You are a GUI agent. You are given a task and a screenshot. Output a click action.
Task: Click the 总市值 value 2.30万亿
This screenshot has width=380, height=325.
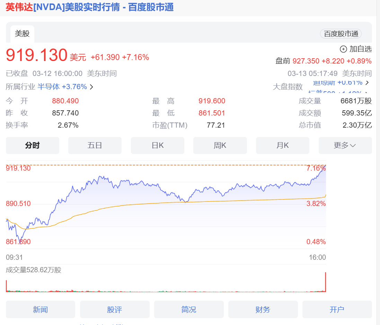[x=357, y=125]
